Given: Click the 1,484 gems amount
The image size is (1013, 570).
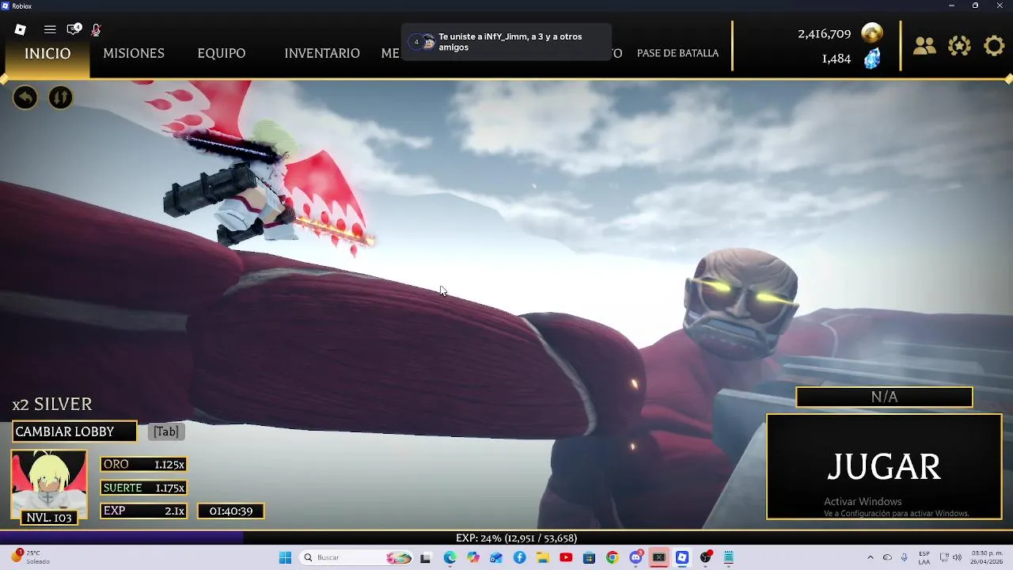Looking at the screenshot, I should (836, 59).
